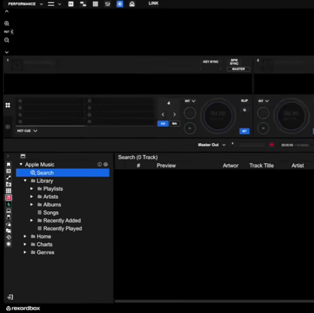Open the Matching folder icon in sidebar

click(x=8, y=184)
